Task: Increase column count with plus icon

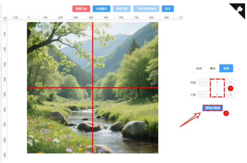Action: pos(230,82)
